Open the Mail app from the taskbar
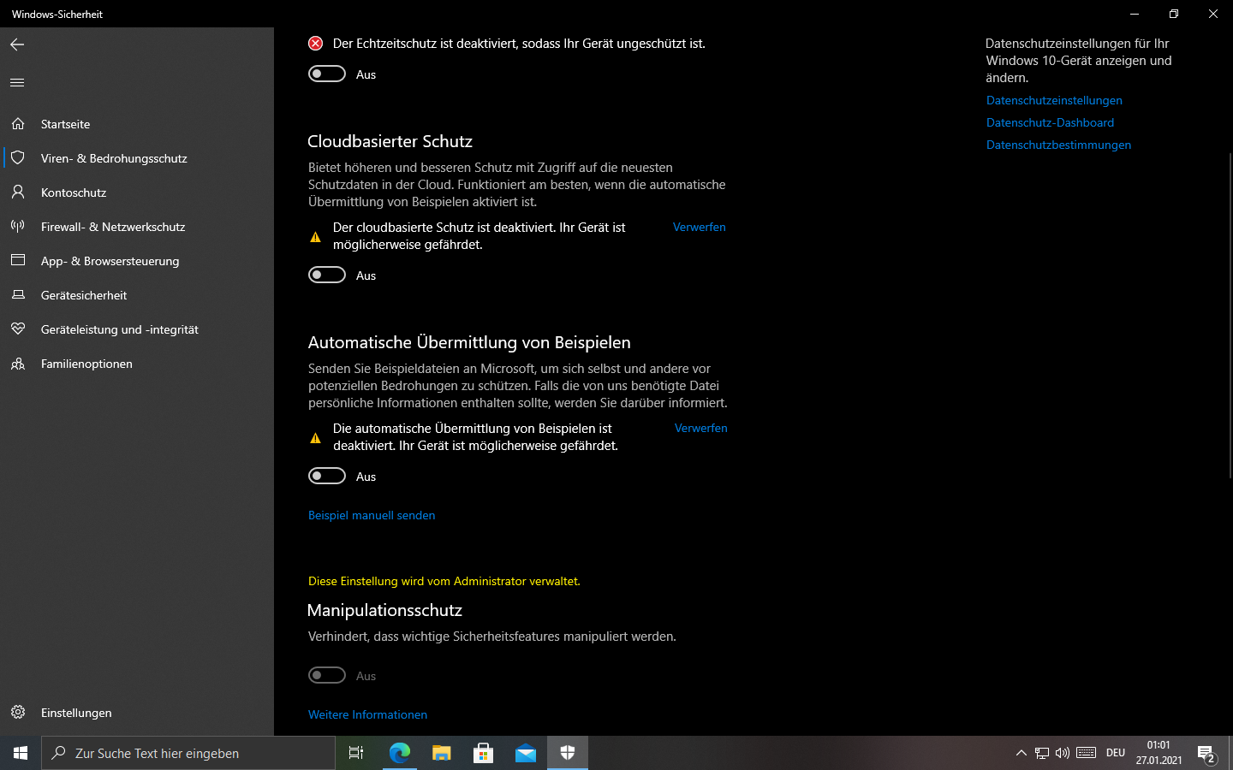This screenshot has width=1233, height=770. (x=526, y=753)
